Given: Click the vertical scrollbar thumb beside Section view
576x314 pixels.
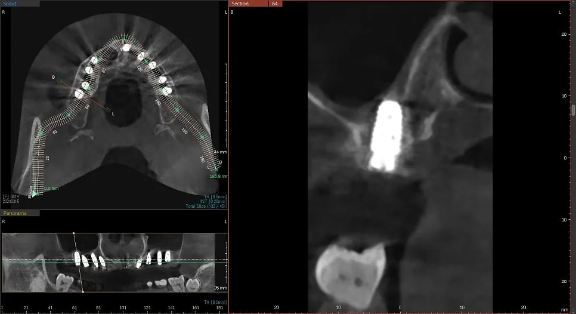Looking at the screenshot, I should (x=572, y=110).
